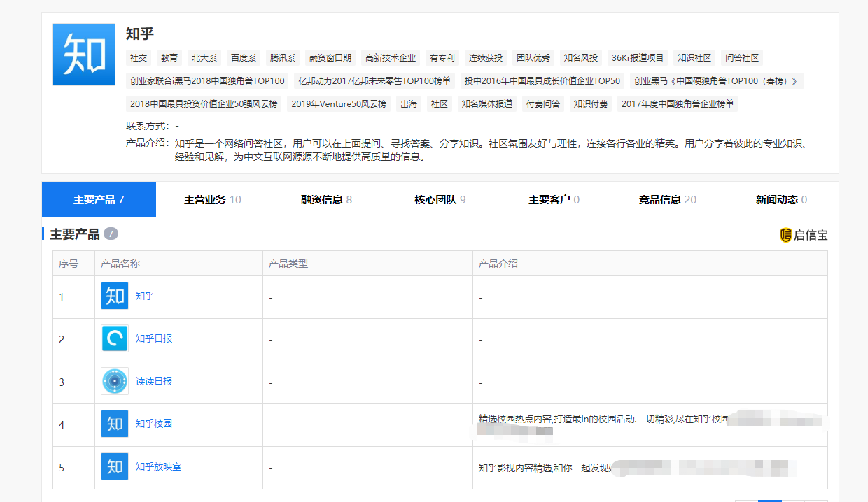Viewport: 868px width, 502px height.
Task: Switch to the 主营业务 tab
Action: tap(212, 200)
